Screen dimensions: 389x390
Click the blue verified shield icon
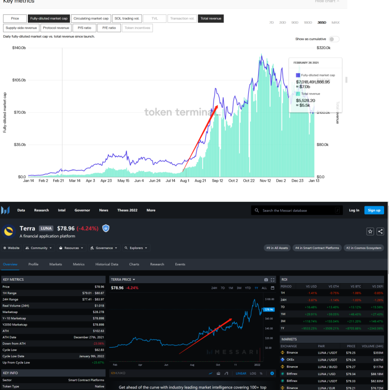pos(106,228)
